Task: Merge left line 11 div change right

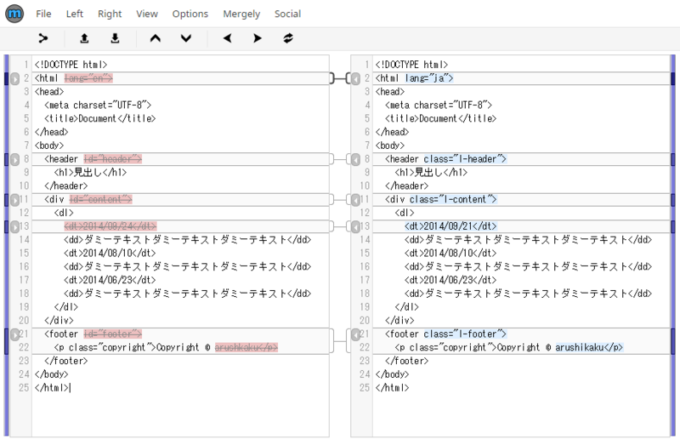Action: click(x=14, y=200)
